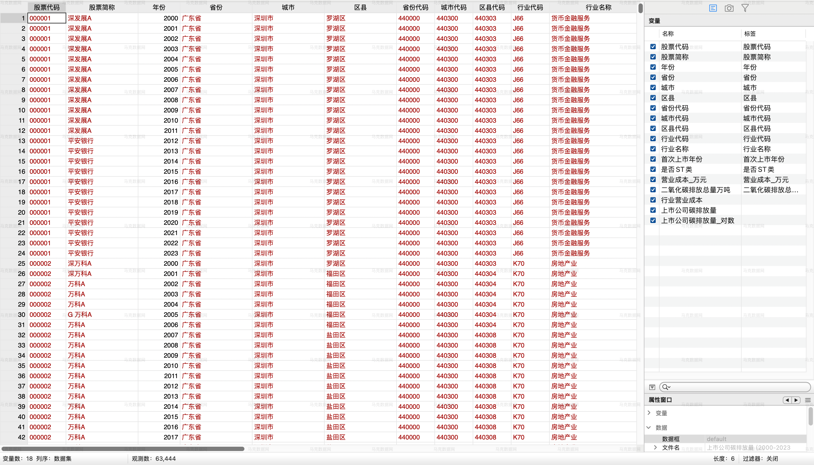814x465 pixels.
Task: Expand the 变量 properties section
Action: [x=649, y=413]
